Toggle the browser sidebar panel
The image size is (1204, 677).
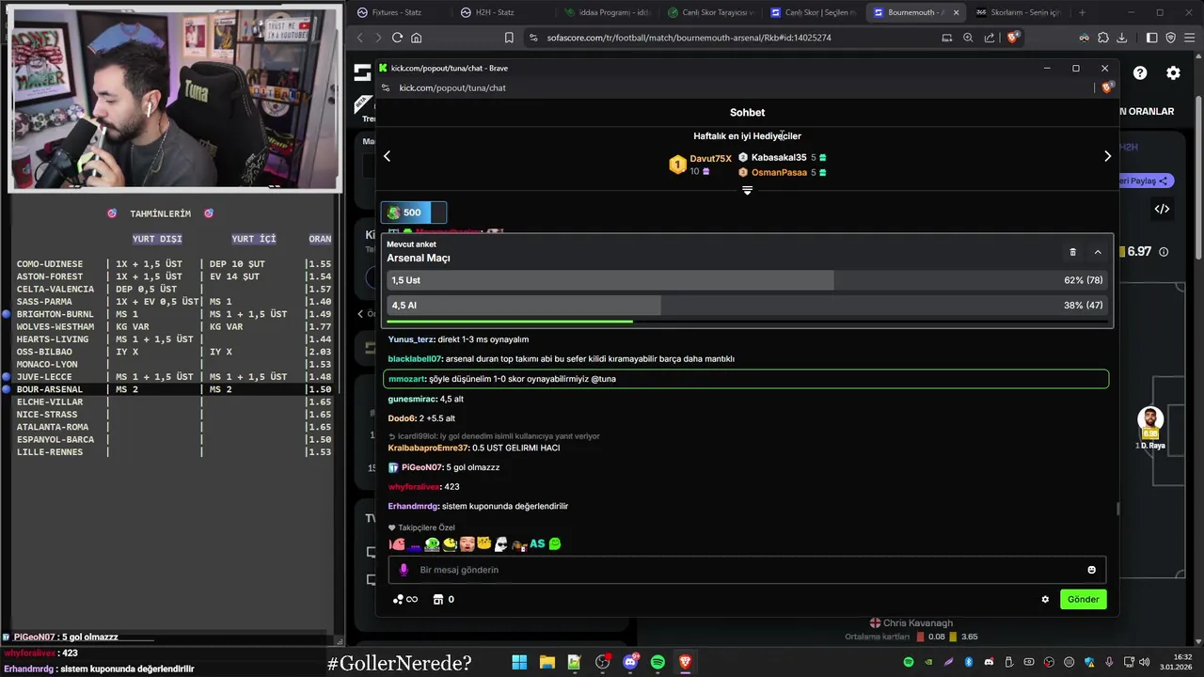1152,38
